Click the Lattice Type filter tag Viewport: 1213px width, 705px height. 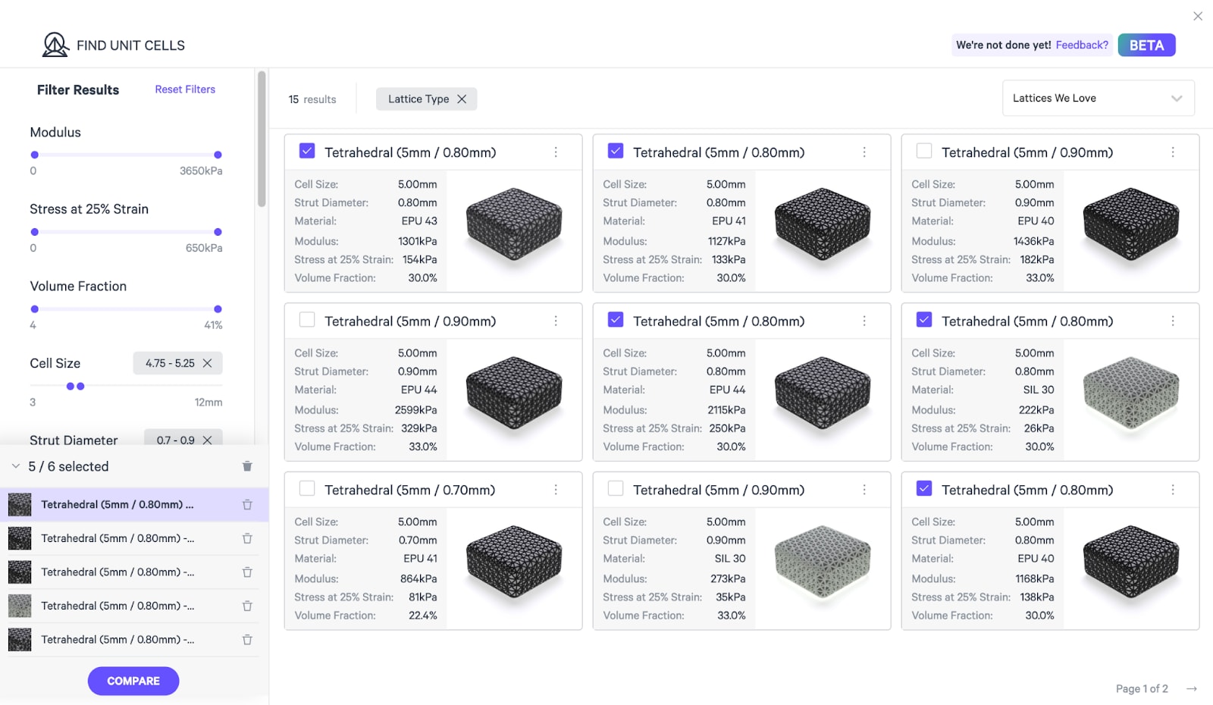click(418, 99)
